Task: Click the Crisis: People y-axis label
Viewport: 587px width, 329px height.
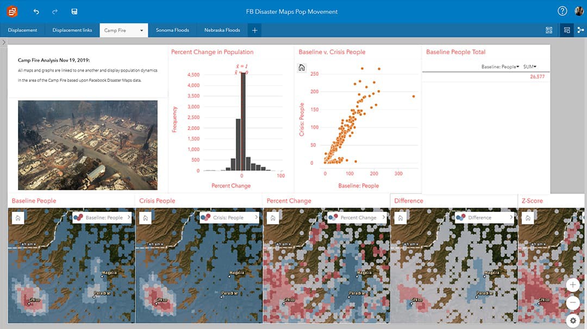Action: (302, 119)
